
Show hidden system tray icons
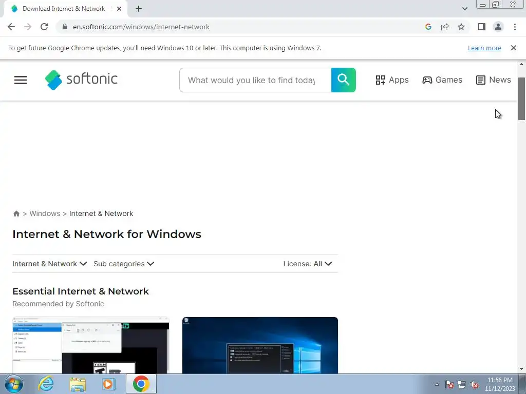pyautogui.click(x=437, y=384)
